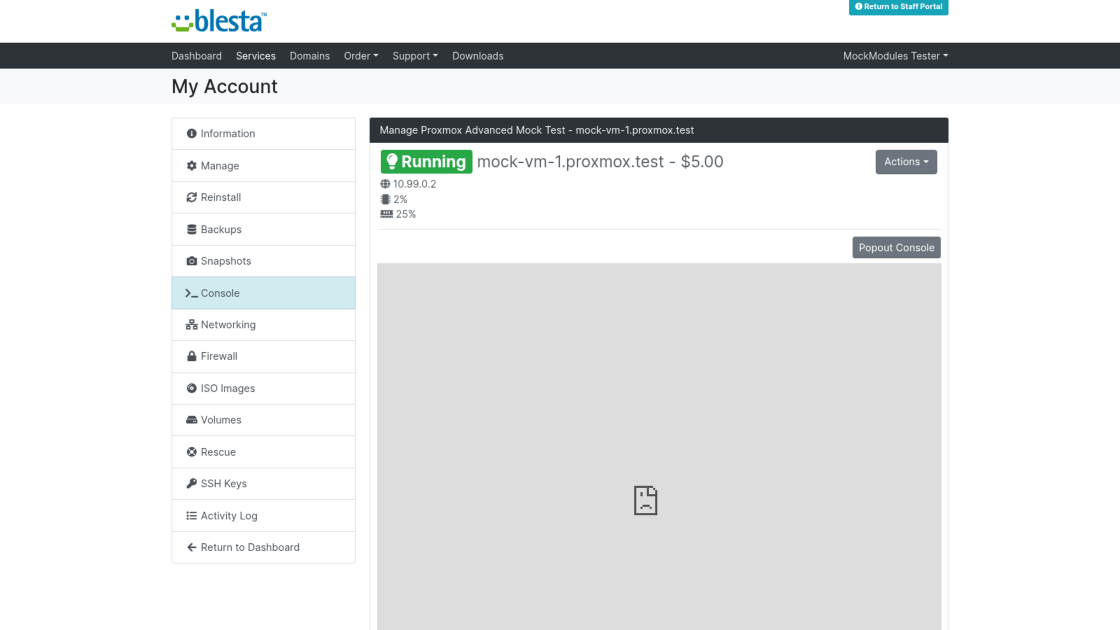1120x630 pixels.
Task: Click the Volumes hard drive icon
Action: tap(191, 420)
